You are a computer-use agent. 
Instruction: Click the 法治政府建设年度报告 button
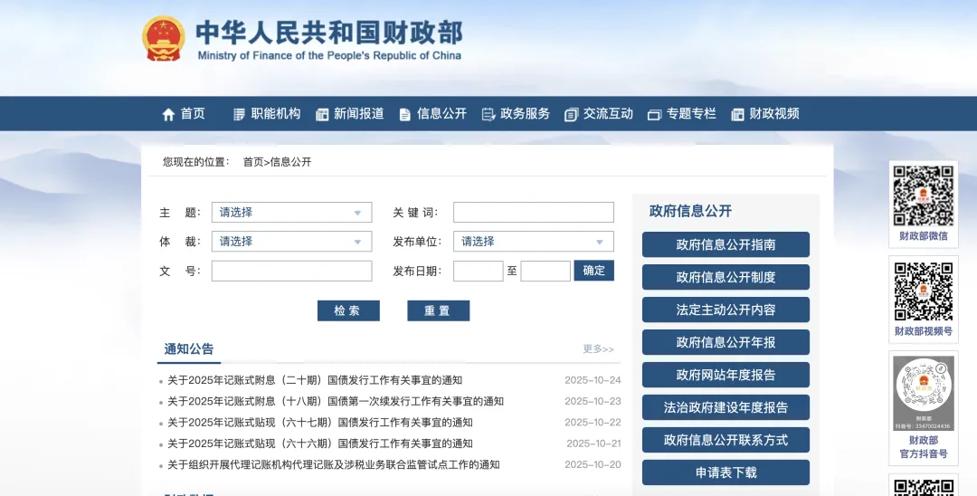tap(726, 407)
